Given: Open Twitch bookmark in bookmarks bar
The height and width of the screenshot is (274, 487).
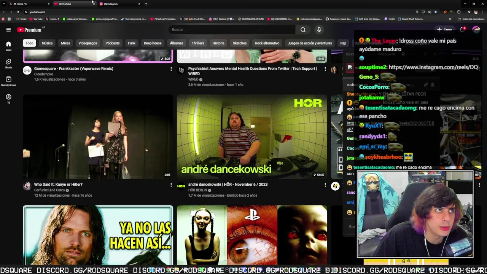Looking at the screenshot, I should [x=390, y=19].
